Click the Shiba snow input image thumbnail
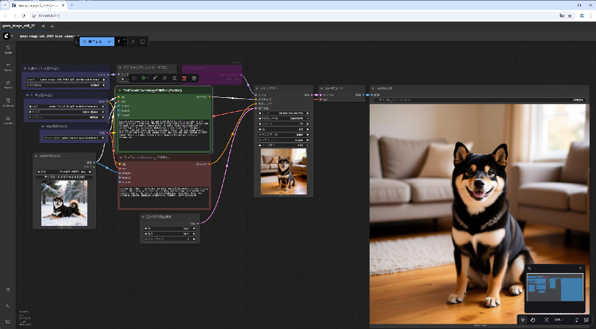The height and width of the screenshot is (329, 596). (64, 202)
